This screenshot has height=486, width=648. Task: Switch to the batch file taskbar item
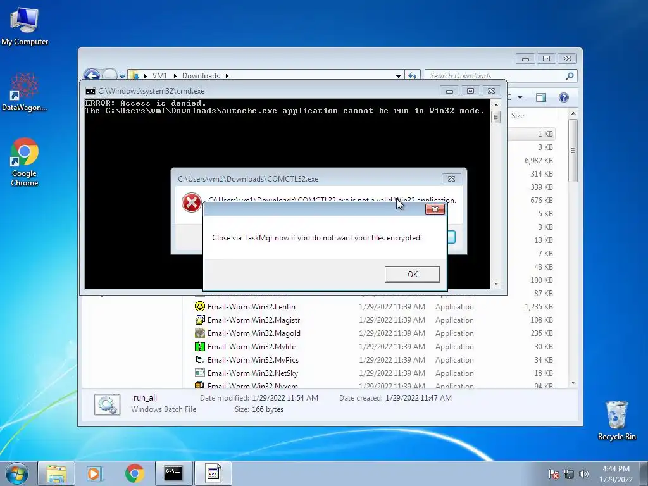click(x=213, y=473)
